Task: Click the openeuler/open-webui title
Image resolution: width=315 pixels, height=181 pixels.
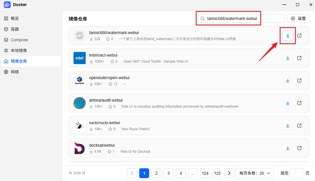Action: coord(109,78)
